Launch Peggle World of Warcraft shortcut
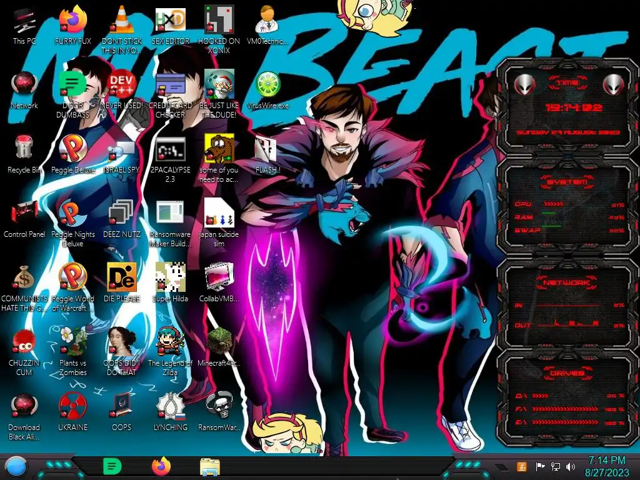The width and height of the screenshot is (640, 480). tap(72, 287)
